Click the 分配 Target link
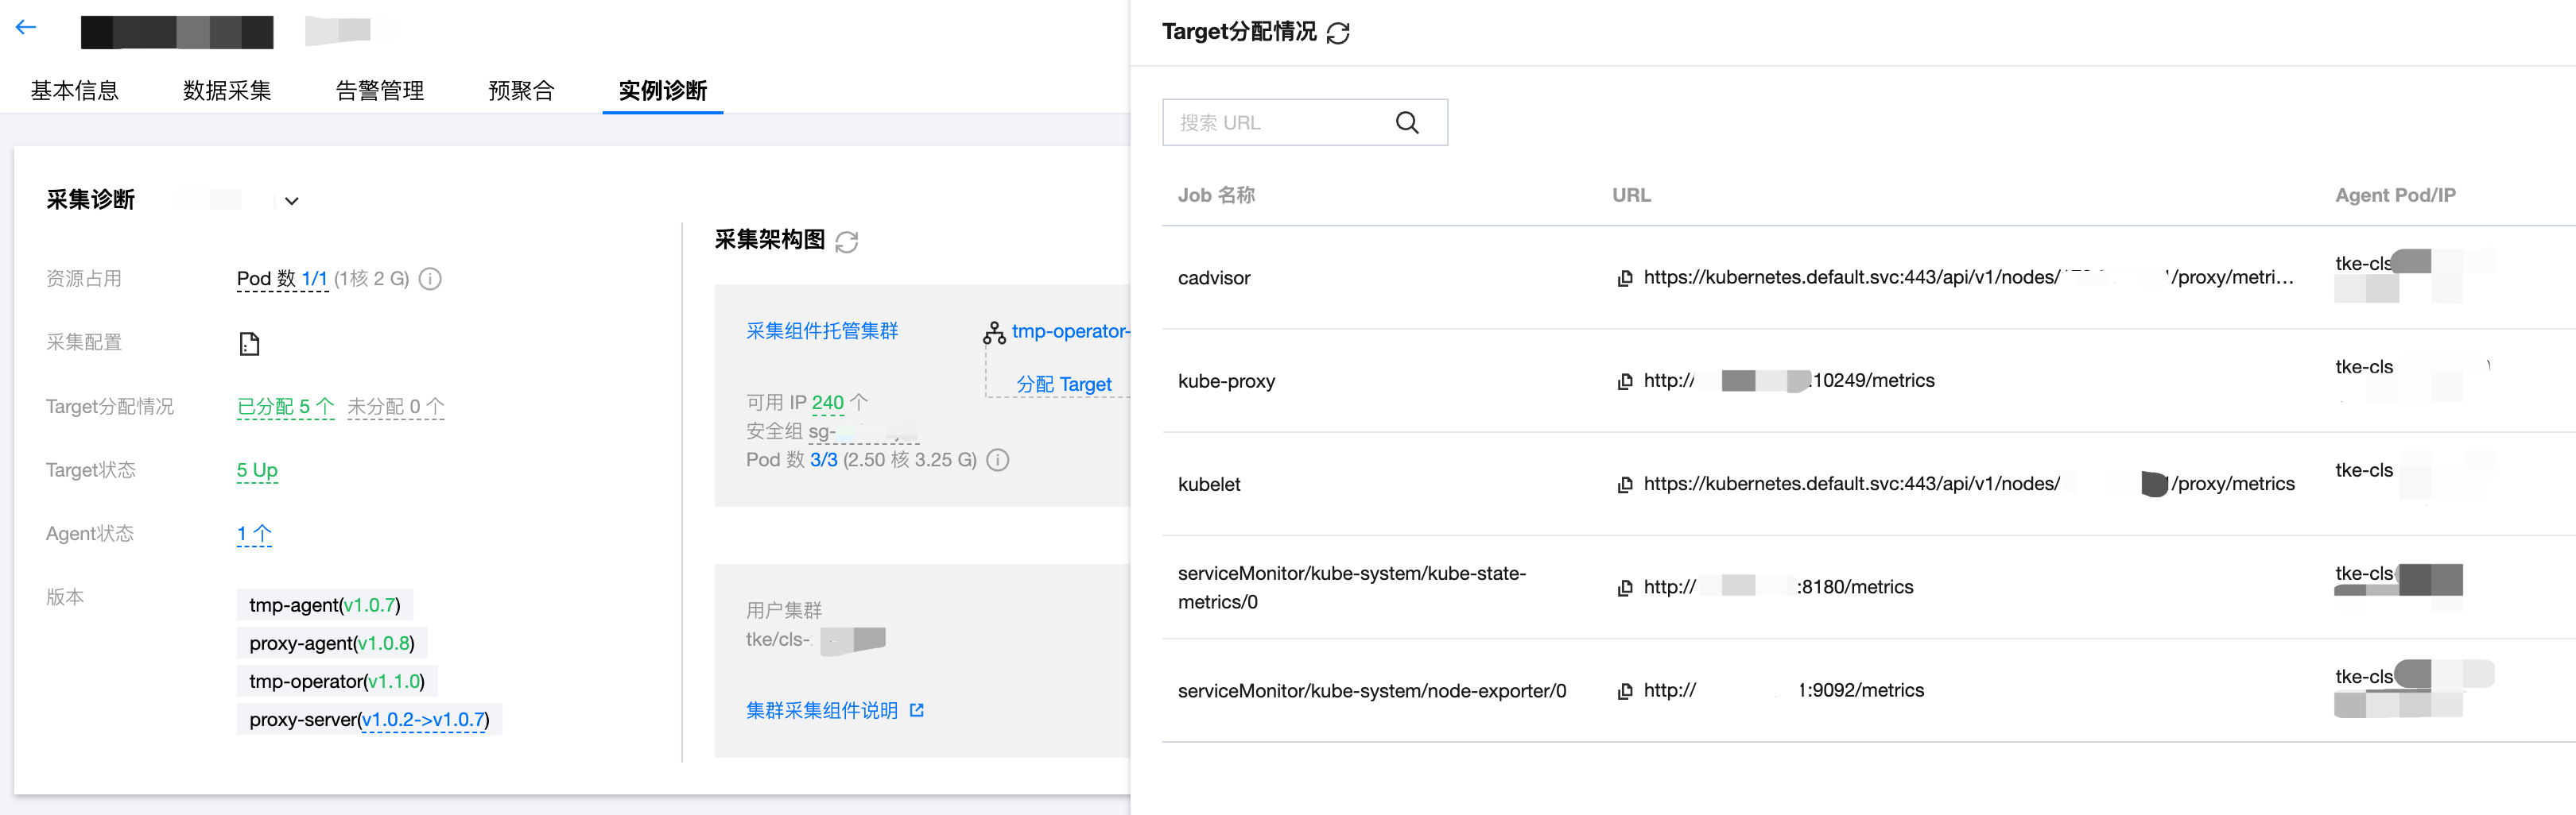 coord(1063,384)
